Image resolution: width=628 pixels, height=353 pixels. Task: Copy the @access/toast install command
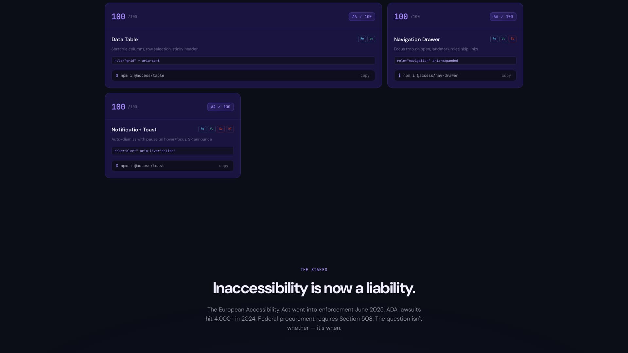click(223, 166)
